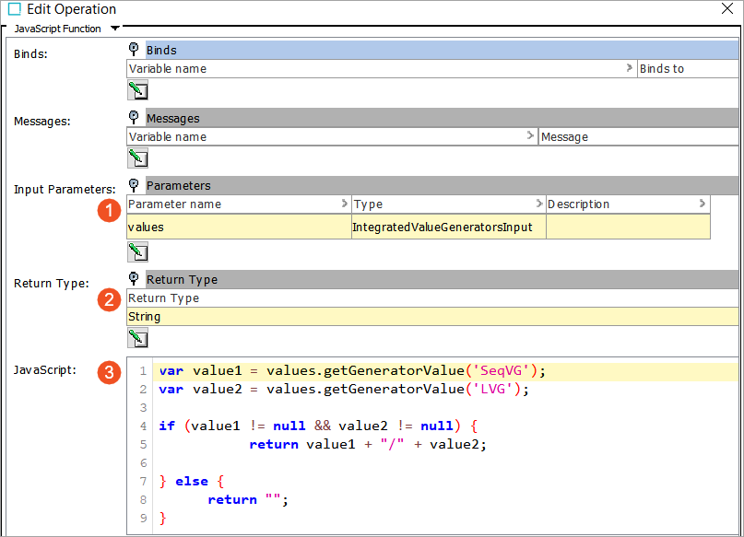This screenshot has height=537, width=744.
Task: Open the edit icon below Parameters table
Action: click(137, 251)
